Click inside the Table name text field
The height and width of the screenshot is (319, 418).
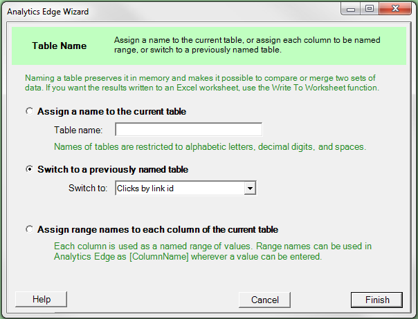tap(188, 130)
